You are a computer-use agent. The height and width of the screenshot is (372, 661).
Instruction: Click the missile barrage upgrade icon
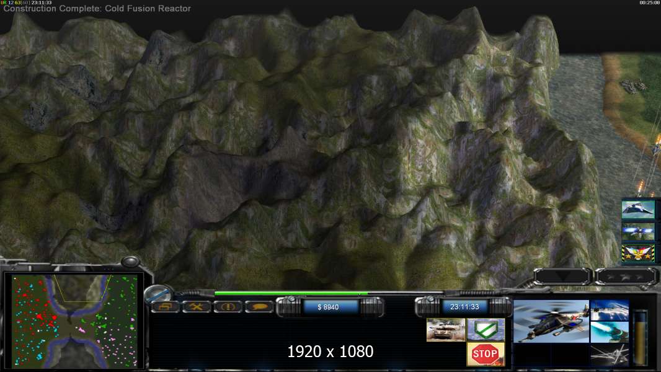tap(610, 310)
